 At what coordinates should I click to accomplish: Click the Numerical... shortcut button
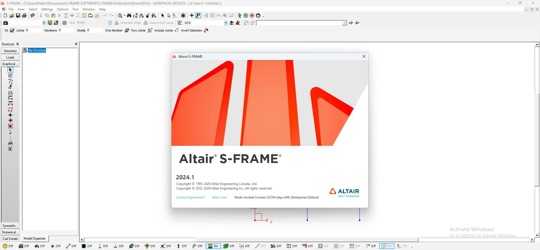coord(10,232)
